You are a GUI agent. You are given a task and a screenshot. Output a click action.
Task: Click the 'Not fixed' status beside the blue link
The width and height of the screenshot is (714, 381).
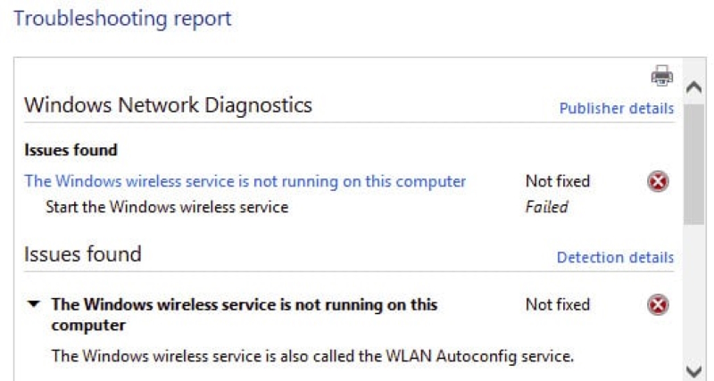(x=557, y=181)
